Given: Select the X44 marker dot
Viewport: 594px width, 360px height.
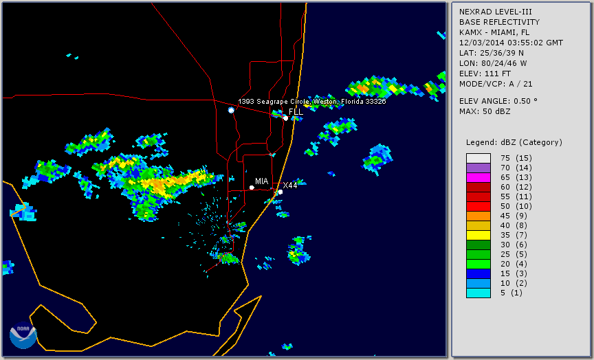Looking at the screenshot, I should 280,192.
